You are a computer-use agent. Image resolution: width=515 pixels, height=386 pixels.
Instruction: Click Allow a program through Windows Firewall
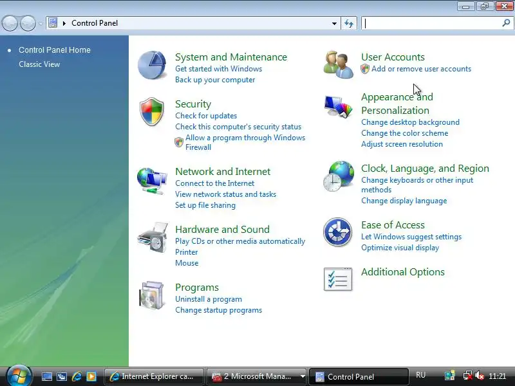point(245,142)
